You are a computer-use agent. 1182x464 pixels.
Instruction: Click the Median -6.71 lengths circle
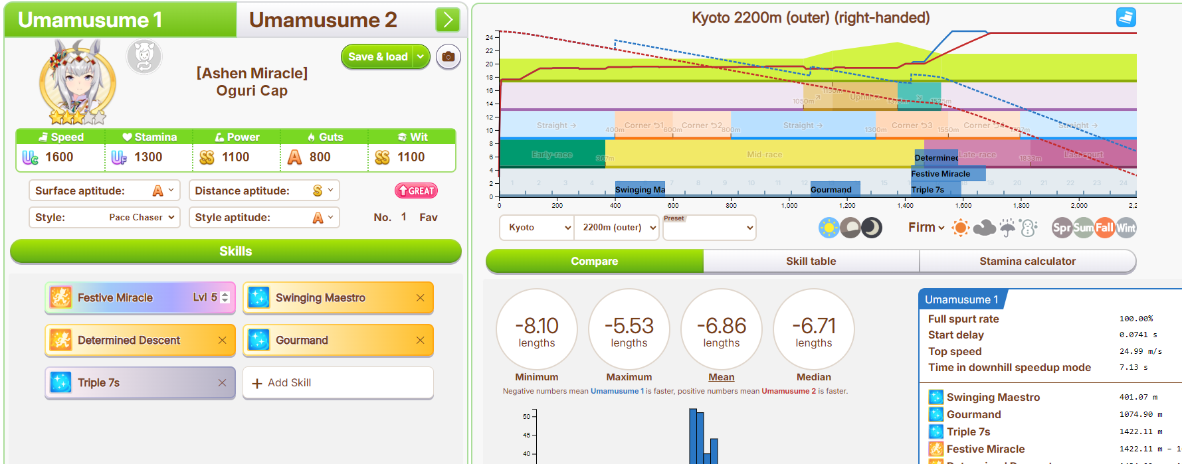pos(814,329)
